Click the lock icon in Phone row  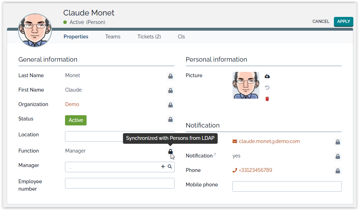pyautogui.click(x=337, y=171)
